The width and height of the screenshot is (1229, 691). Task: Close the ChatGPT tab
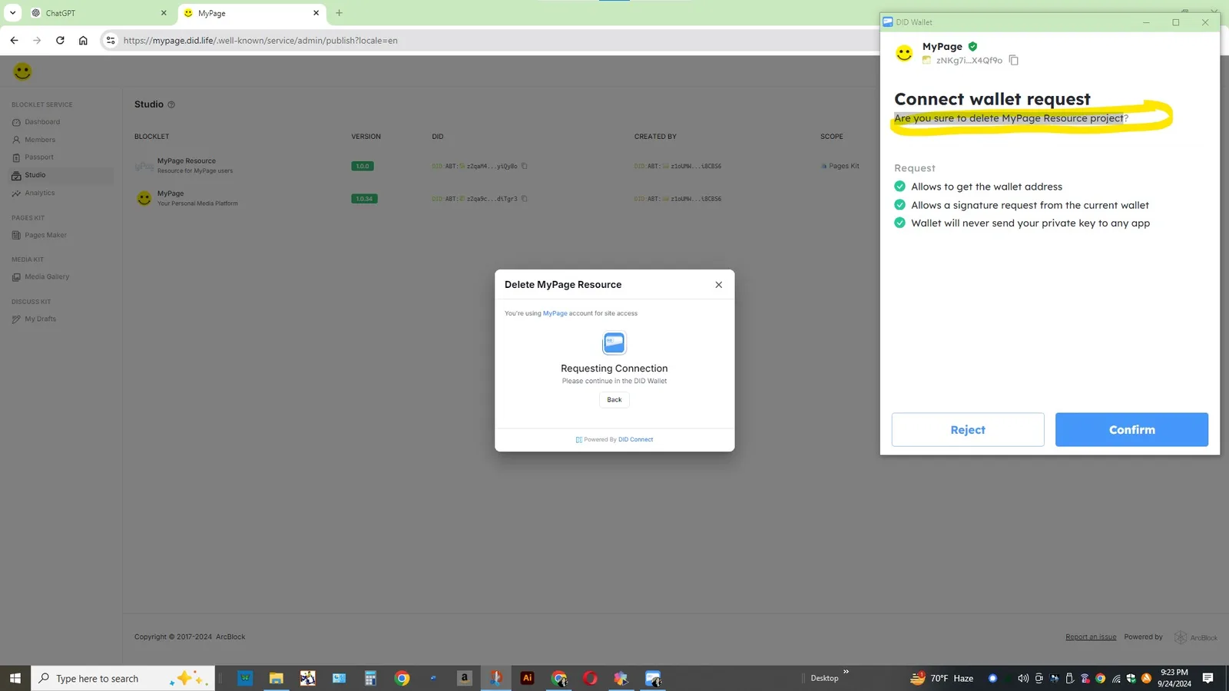(x=164, y=13)
